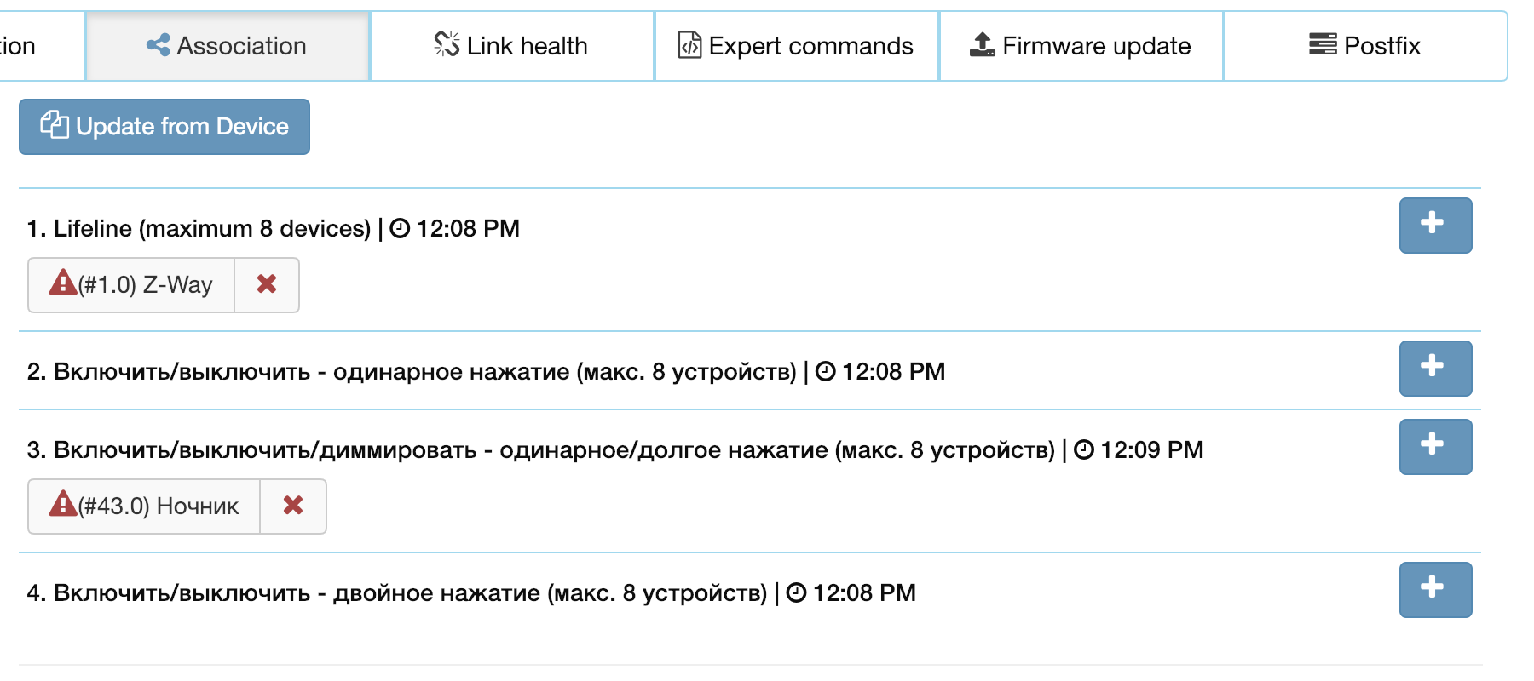Screen dimensions: 1534x681
Task: Open Expert commands tab
Action: [x=796, y=46]
